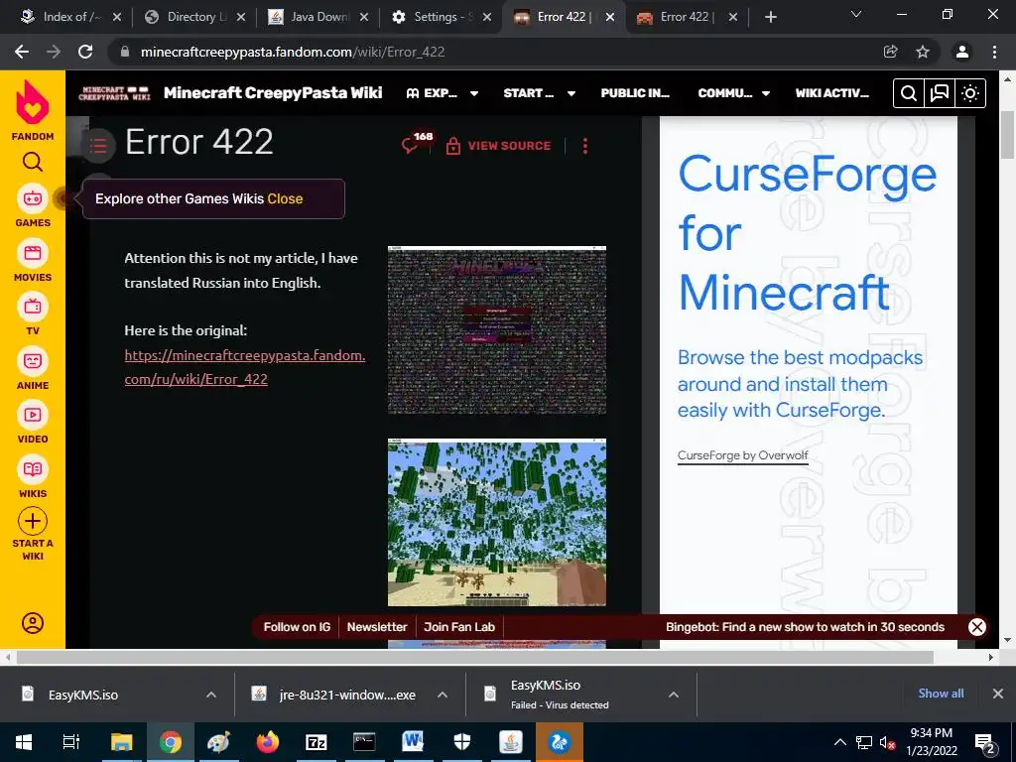Image resolution: width=1016 pixels, height=762 pixels.
Task: Open the glitched Minecraft menu thumbnail
Action: point(497,329)
